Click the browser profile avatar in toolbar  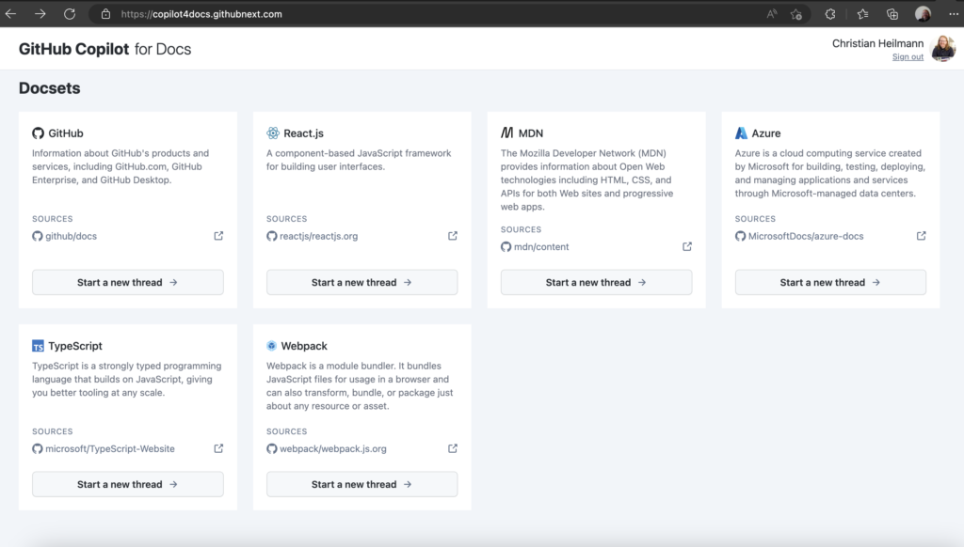click(923, 14)
